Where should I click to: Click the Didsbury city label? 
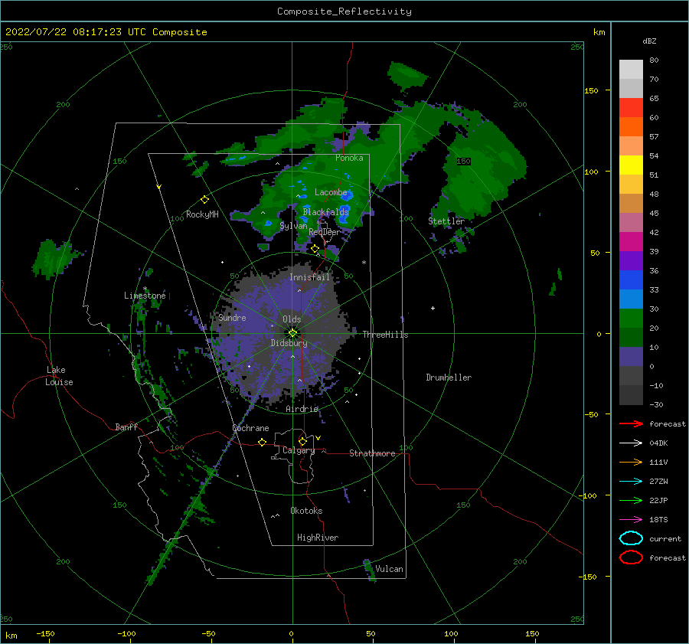(289, 343)
